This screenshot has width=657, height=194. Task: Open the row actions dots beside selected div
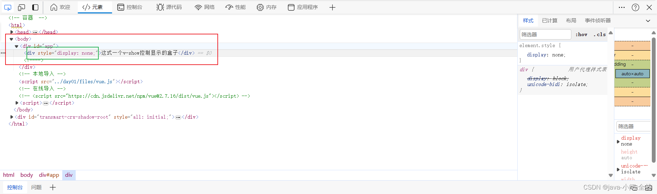click(3, 53)
